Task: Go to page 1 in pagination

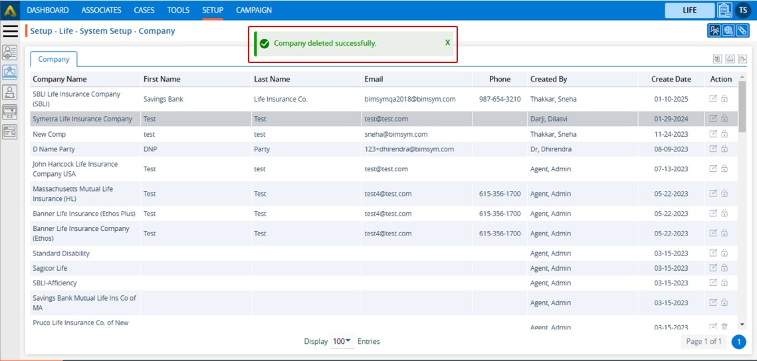Action: click(738, 341)
